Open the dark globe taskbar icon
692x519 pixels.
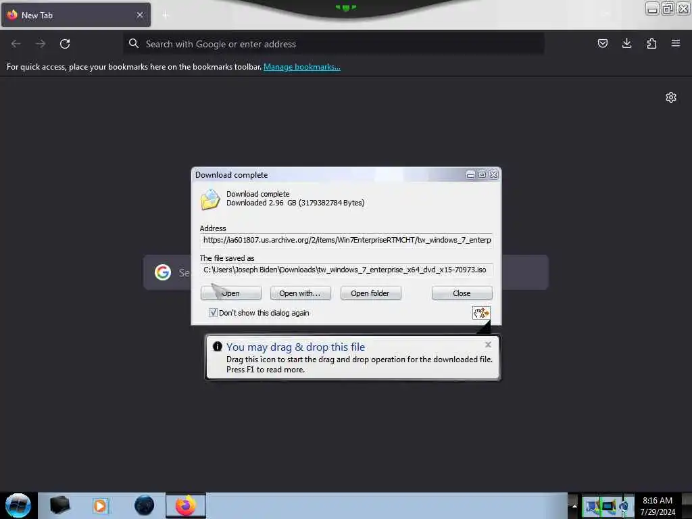145,505
